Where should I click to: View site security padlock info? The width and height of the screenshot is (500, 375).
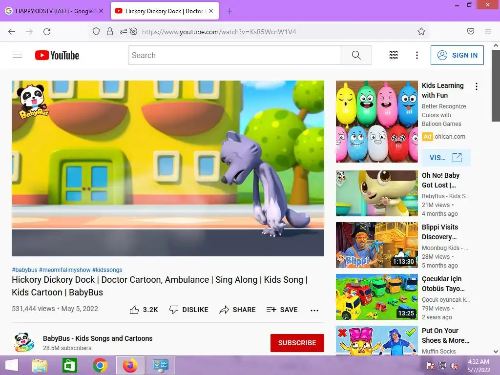click(110, 31)
